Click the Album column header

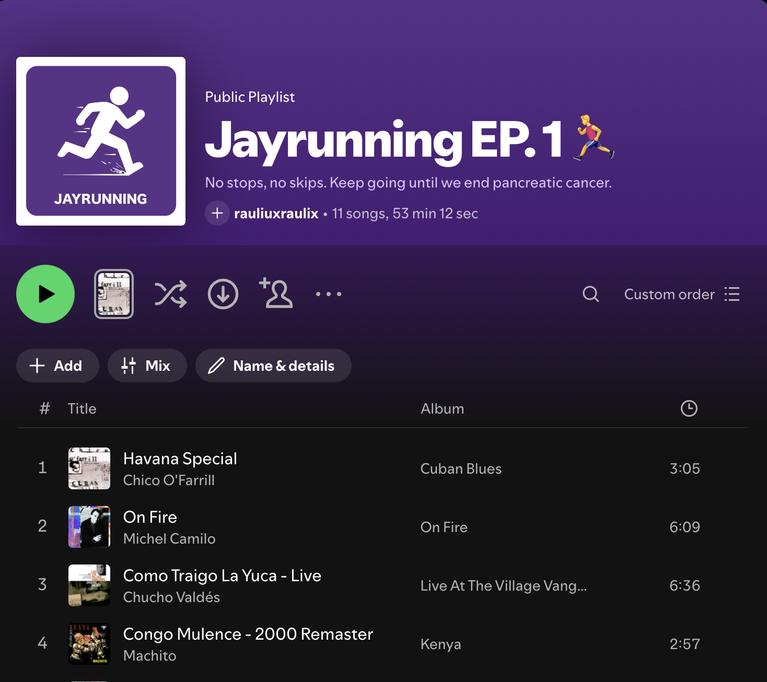coord(442,408)
